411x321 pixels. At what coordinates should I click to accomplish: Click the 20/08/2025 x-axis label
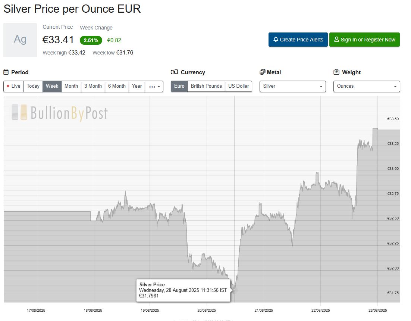[207, 310]
